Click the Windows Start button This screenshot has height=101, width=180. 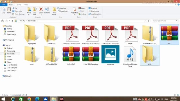click(x=3, y=99)
